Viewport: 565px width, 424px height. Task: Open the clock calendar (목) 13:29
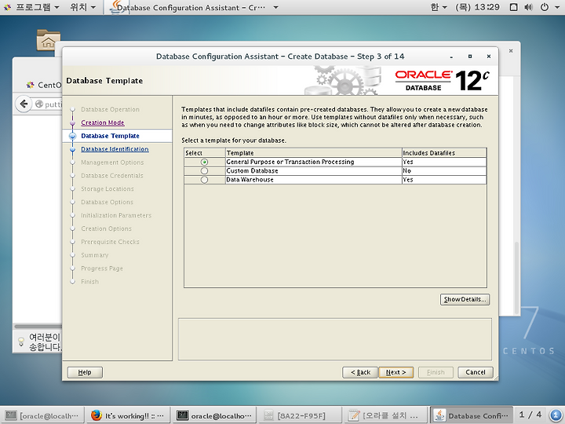pyautogui.click(x=477, y=7)
